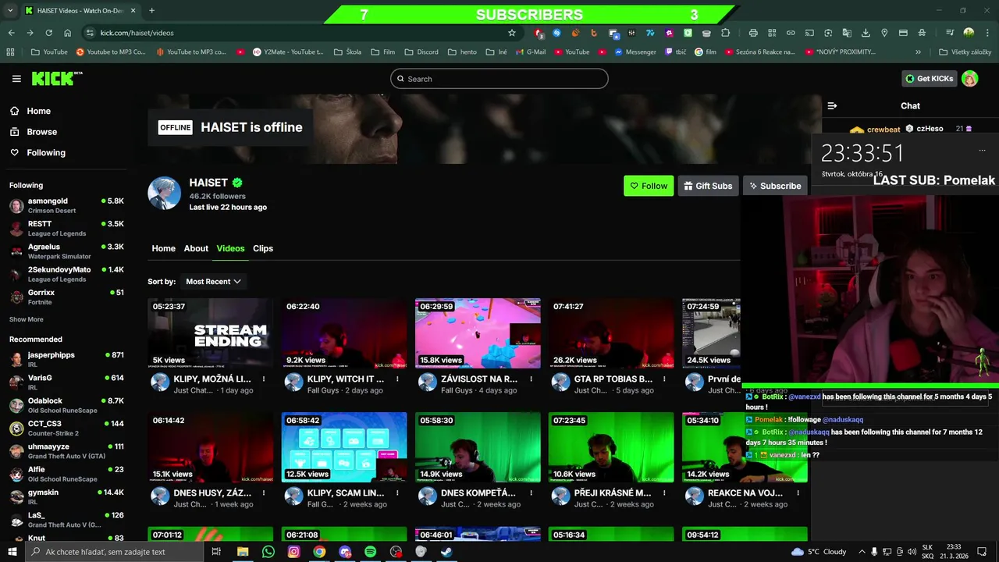Open the Most Recent sort dropdown
Viewport: 999px width, 562px height.
click(213, 282)
